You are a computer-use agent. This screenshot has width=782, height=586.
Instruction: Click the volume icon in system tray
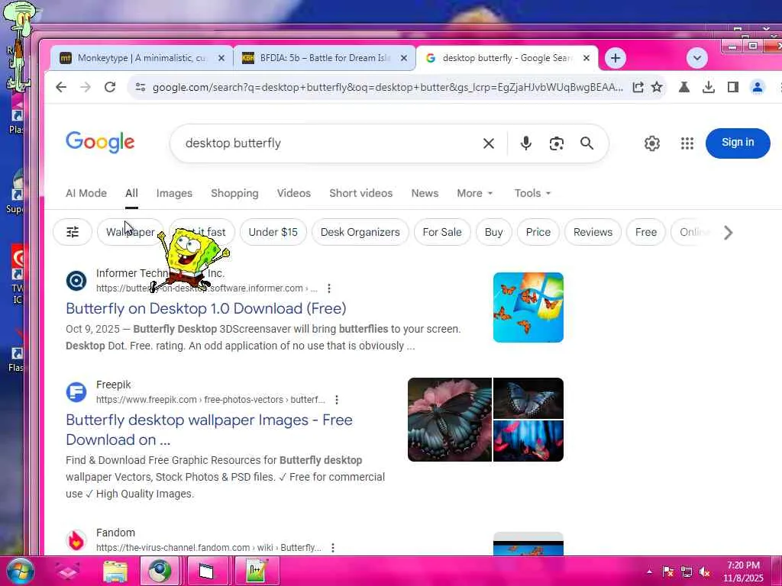704,572
